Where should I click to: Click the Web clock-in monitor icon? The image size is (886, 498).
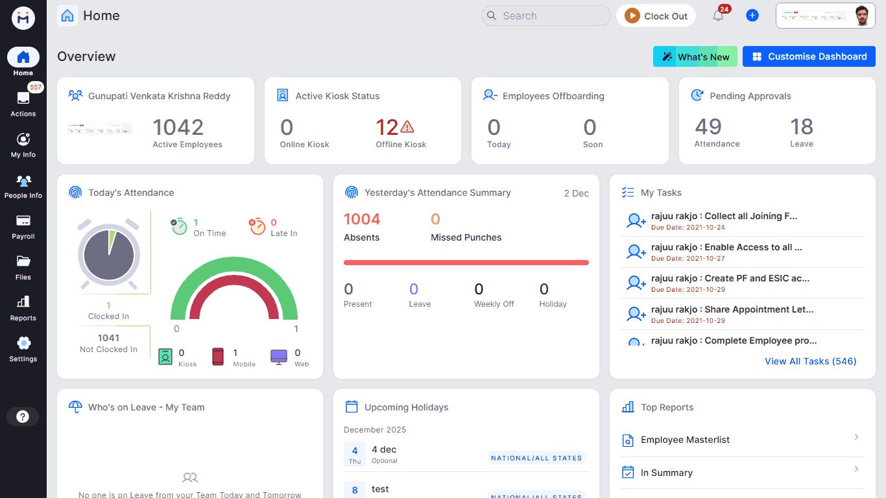[x=279, y=357]
